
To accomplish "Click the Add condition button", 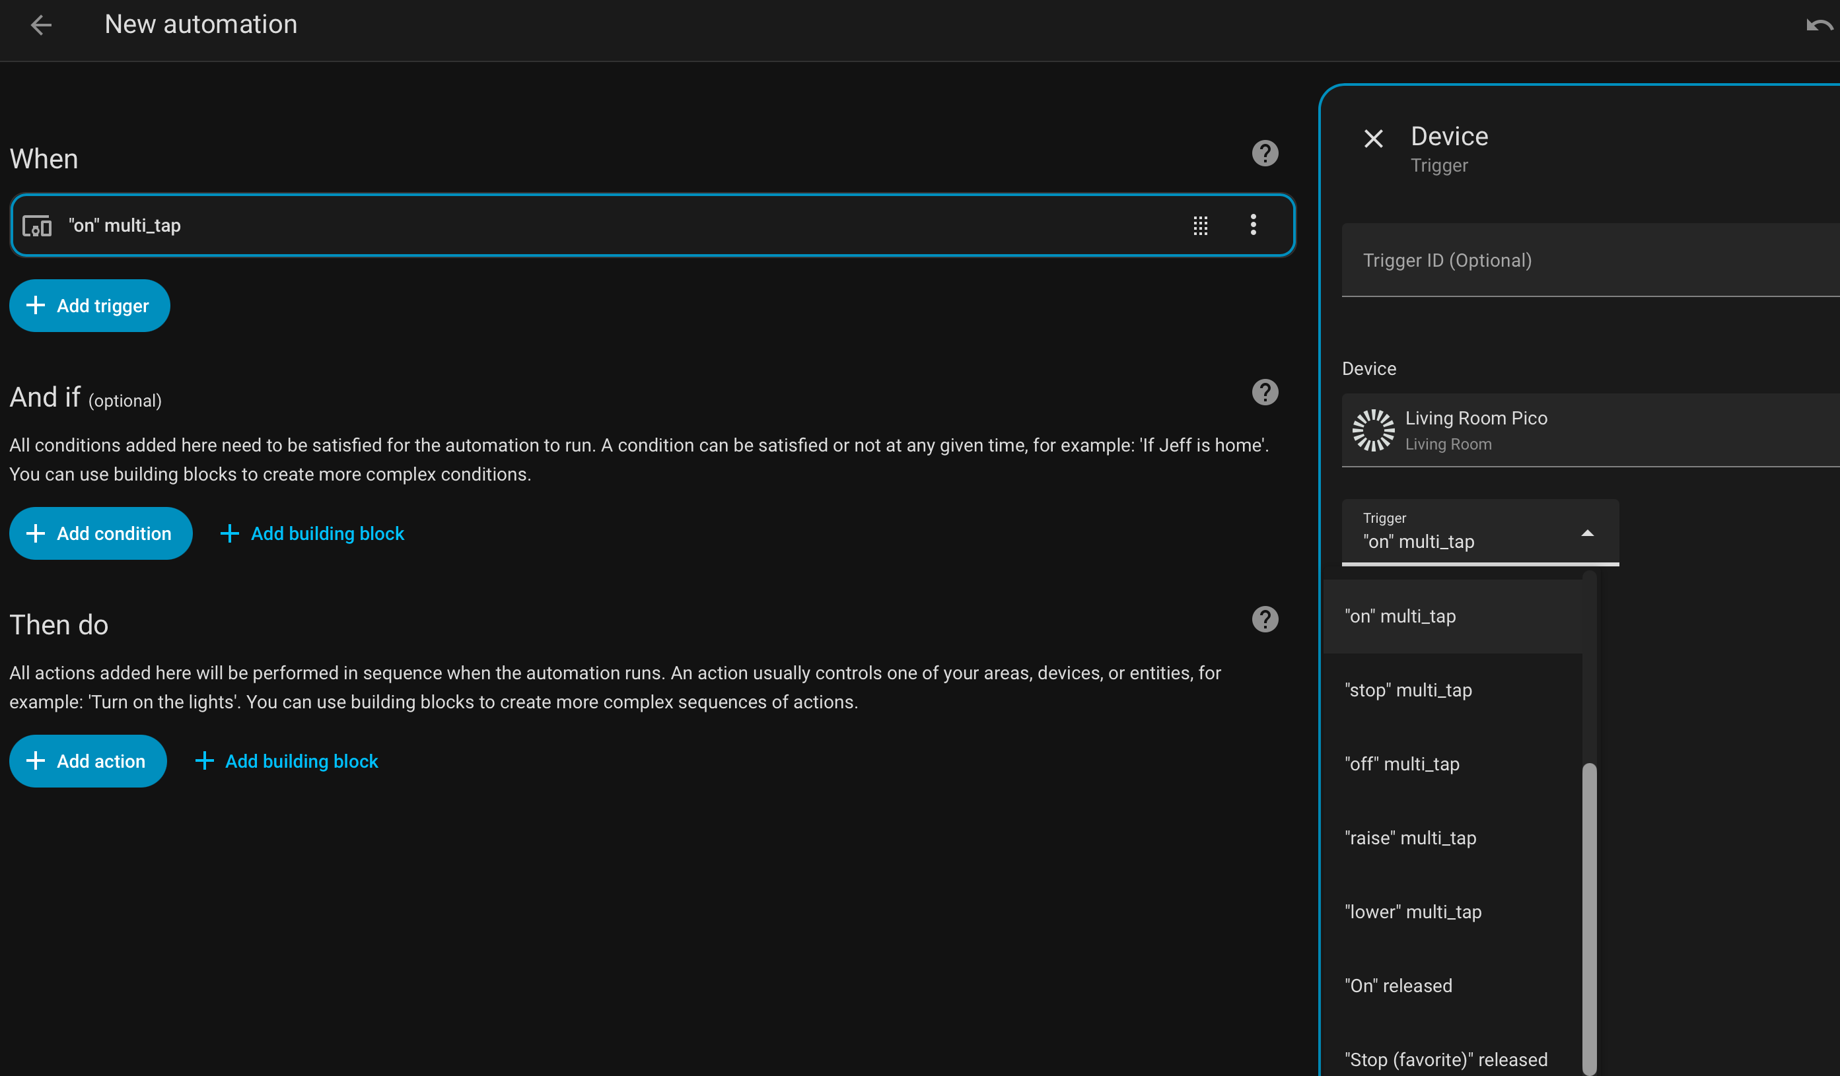I will coord(101,533).
